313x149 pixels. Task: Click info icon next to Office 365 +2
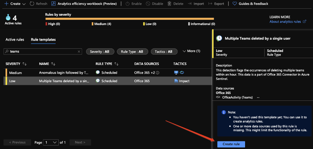(x=158, y=73)
